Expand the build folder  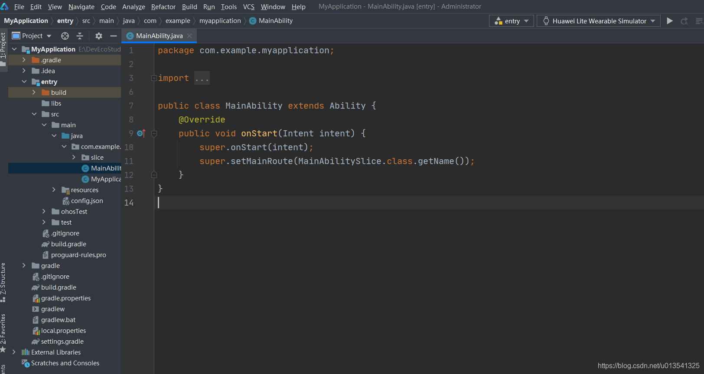[x=34, y=93]
